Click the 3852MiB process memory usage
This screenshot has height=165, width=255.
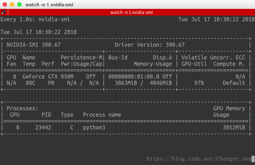pos(234,127)
